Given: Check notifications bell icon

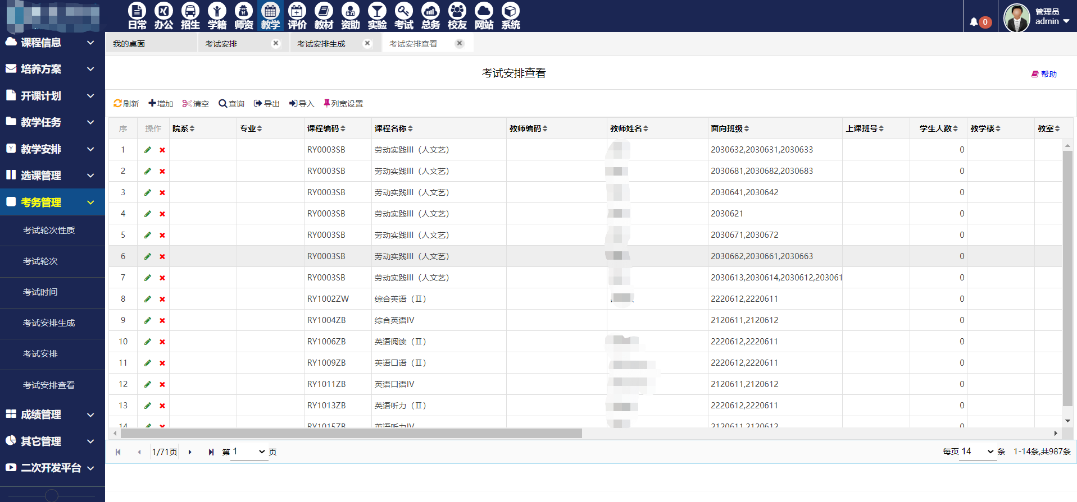Looking at the screenshot, I should (x=974, y=22).
